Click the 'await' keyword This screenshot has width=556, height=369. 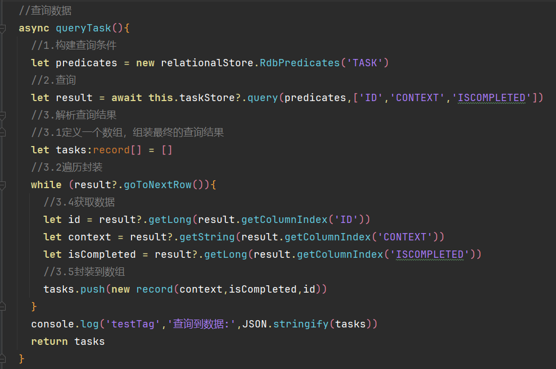(126, 98)
